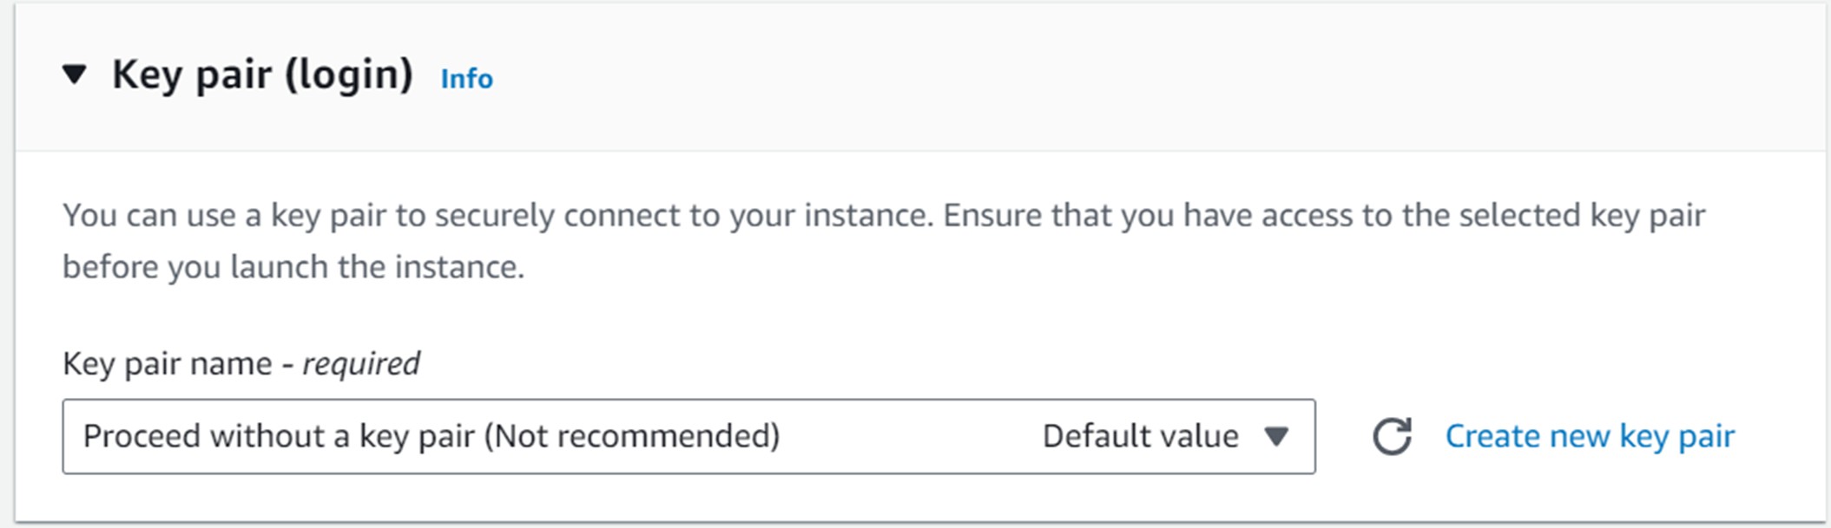1831x528 pixels.
Task: Collapse the Key pair (login) section
Action: click(x=76, y=75)
